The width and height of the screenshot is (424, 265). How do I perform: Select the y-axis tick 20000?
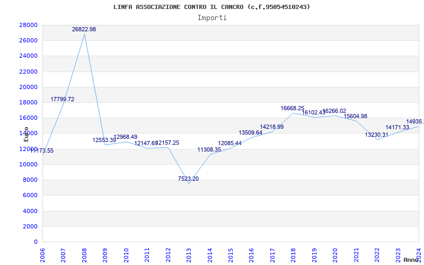click(x=29, y=87)
